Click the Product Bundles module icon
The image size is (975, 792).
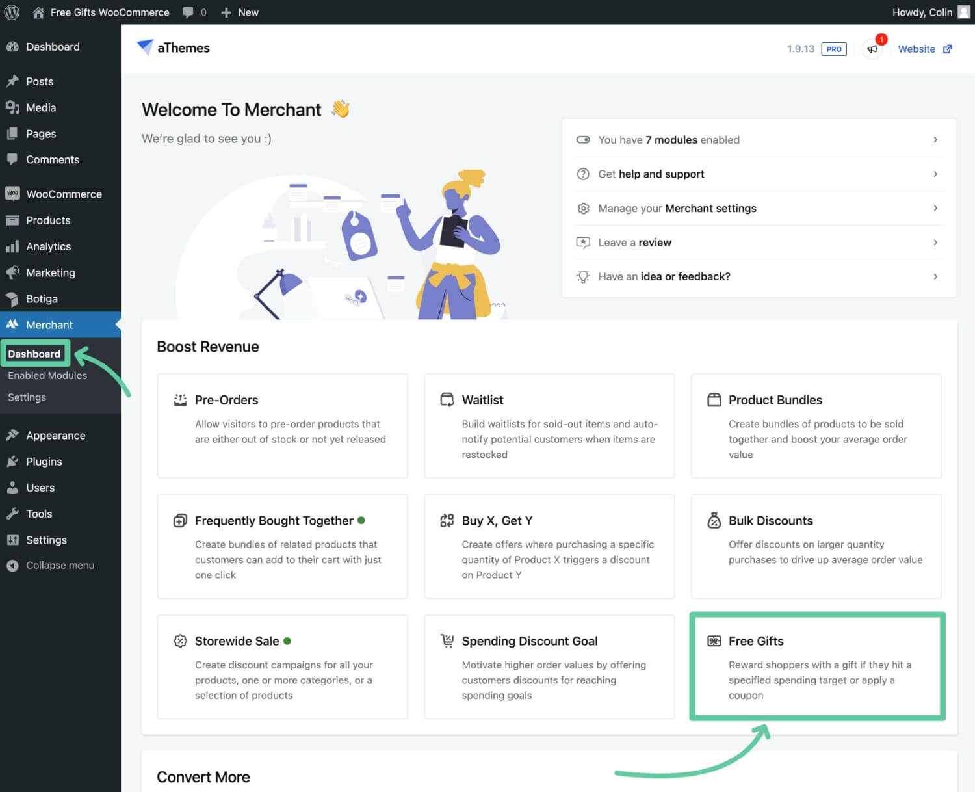pos(714,400)
